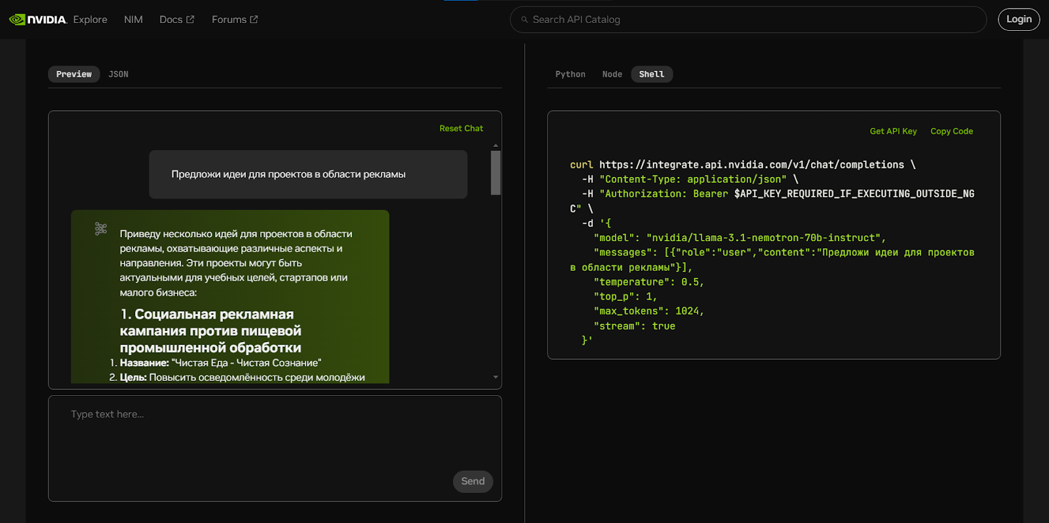Screen dimensions: 1049x523
Task: Click the 'Content-Type: application/json' header line
Action: pos(690,179)
